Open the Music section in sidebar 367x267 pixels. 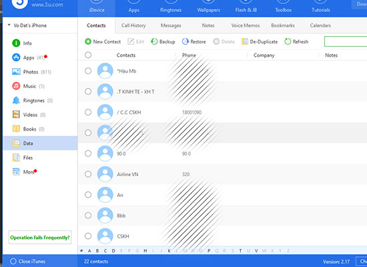pos(28,86)
